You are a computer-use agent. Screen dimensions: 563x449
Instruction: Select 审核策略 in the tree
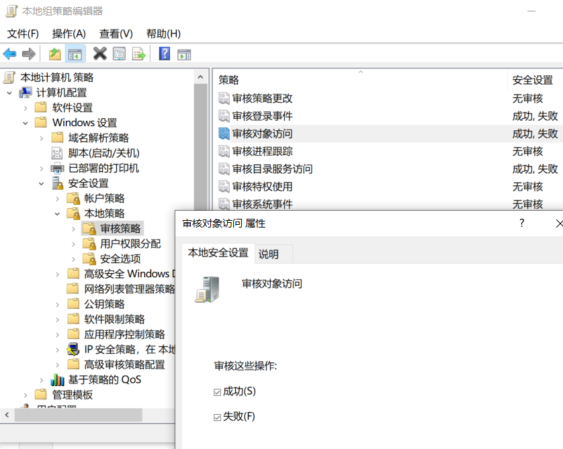(x=120, y=228)
